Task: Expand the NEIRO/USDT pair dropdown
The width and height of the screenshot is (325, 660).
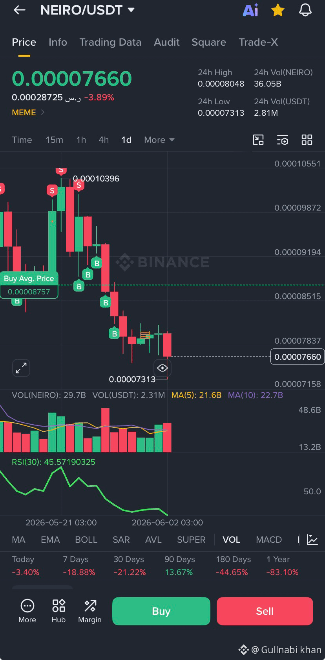Action: (x=131, y=10)
